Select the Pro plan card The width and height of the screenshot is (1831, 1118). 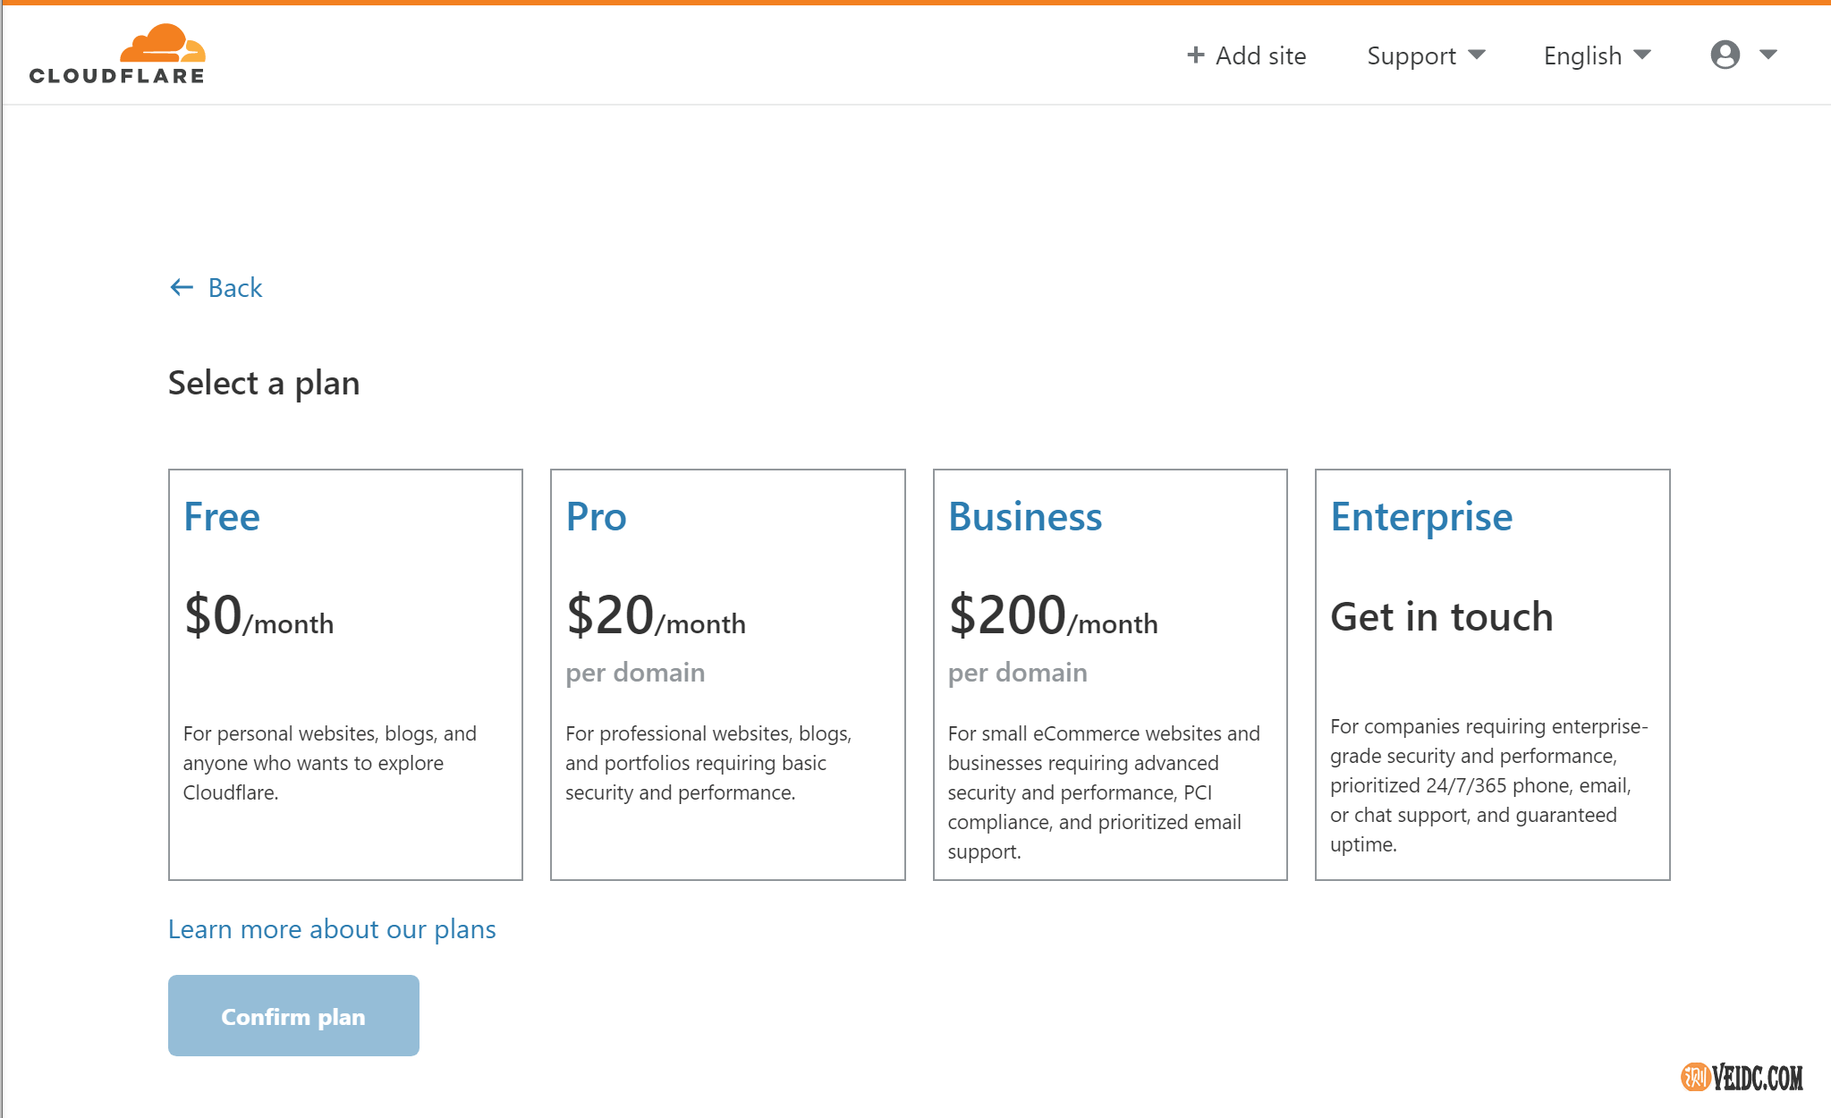[727, 674]
